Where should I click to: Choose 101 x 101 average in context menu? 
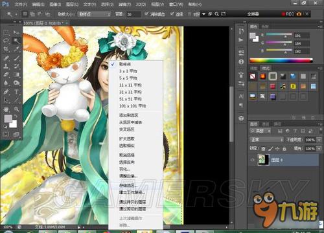pos(135,106)
